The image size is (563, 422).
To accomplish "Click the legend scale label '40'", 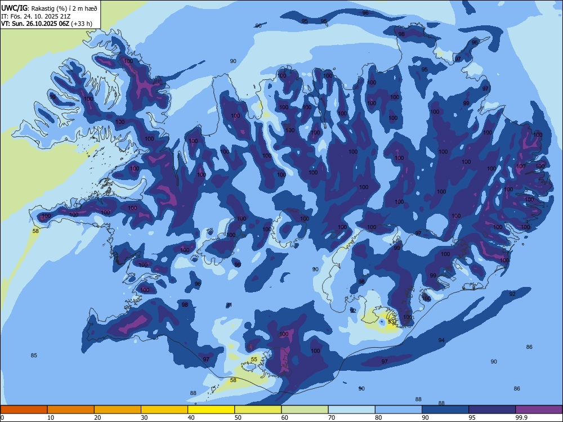I will point(191,417).
